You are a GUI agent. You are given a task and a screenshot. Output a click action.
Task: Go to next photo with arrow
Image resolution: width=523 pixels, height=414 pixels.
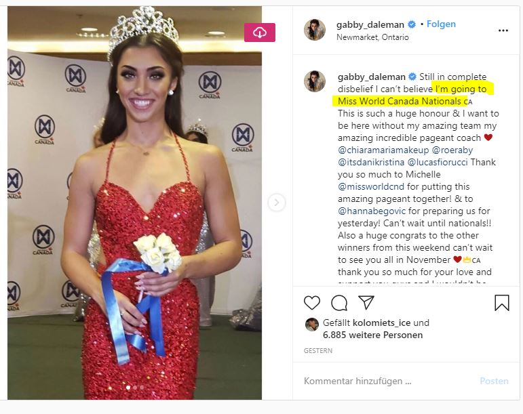(277, 202)
